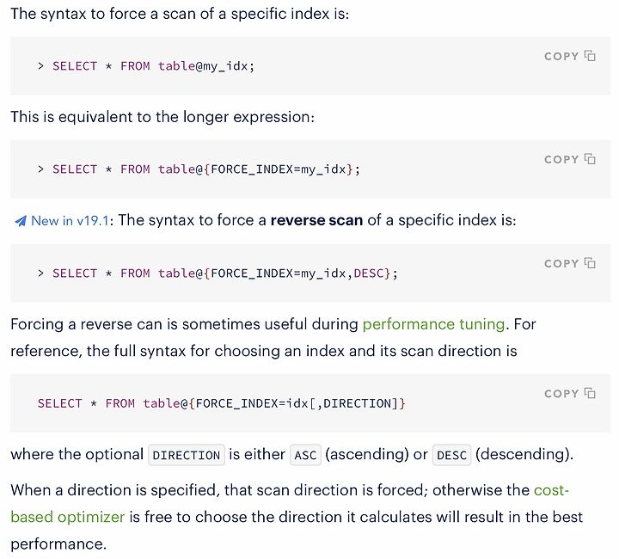Viewport: 619px width, 559px height.
Task: Click copy icon for my_idx,DESC snippet
Action: (x=590, y=263)
